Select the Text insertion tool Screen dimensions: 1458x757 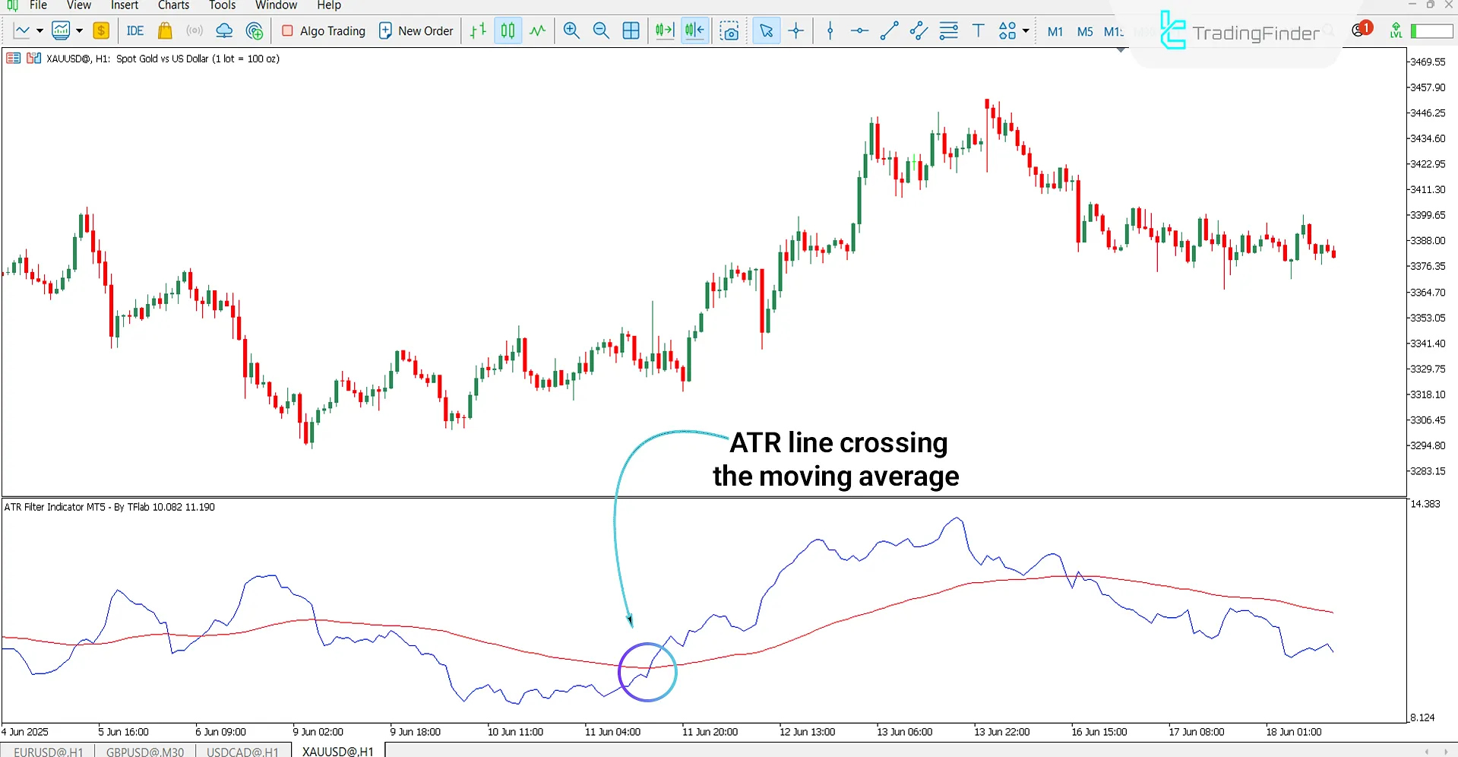point(978,30)
